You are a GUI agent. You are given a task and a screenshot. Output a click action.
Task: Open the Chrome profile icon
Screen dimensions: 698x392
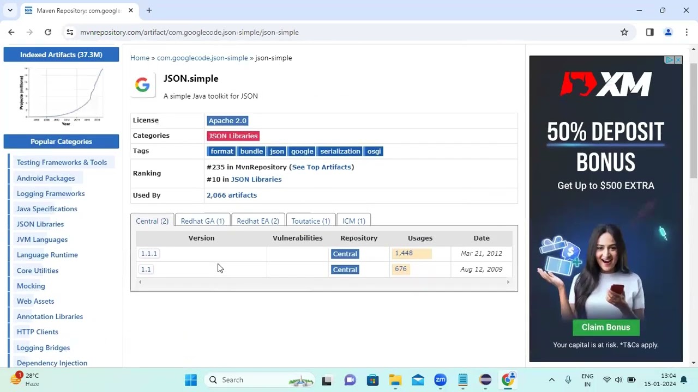pos(668,32)
